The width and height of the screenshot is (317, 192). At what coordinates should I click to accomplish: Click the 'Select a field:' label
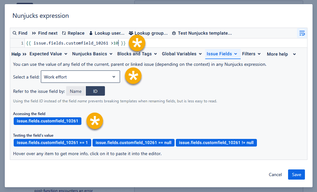(26, 77)
